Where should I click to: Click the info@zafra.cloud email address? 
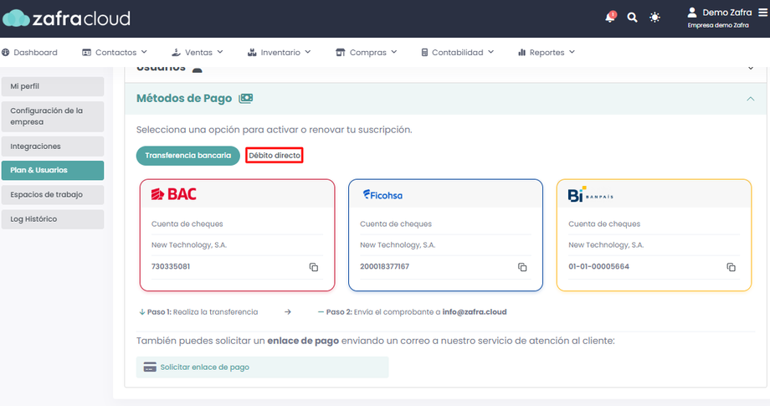coord(475,312)
